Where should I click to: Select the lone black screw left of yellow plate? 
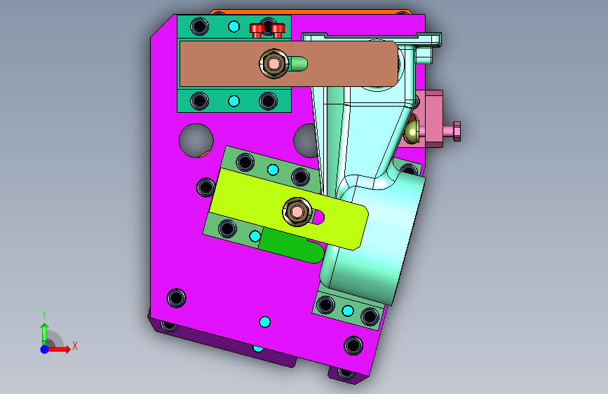point(206,187)
